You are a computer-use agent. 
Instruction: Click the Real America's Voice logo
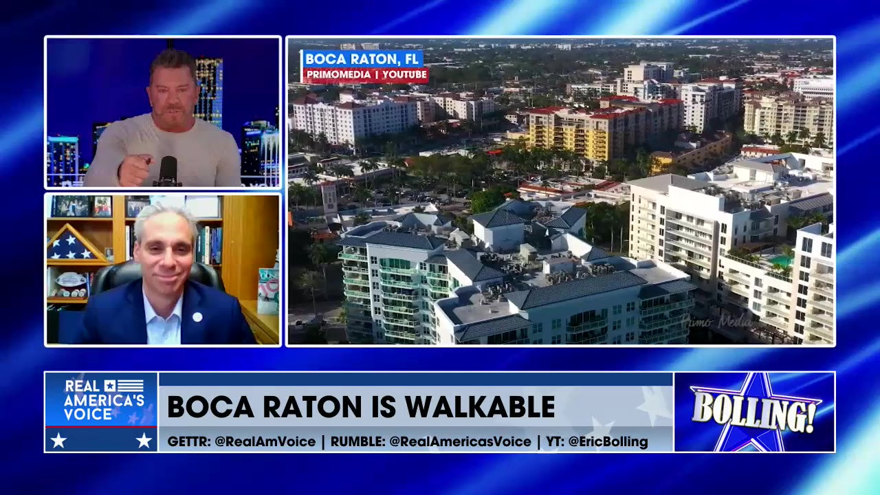click(103, 399)
